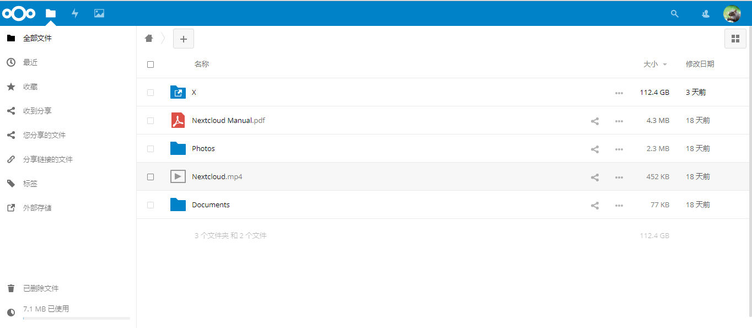Switch to grid view
The height and width of the screenshot is (328, 752).
point(735,39)
